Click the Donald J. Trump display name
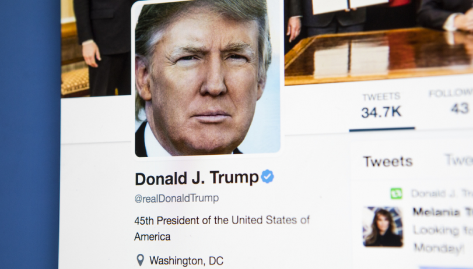Image resolution: width=473 pixels, height=269 pixels. (197, 178)
